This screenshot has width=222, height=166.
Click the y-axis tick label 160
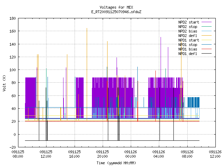pyautogui.click(x=12, y=31)
